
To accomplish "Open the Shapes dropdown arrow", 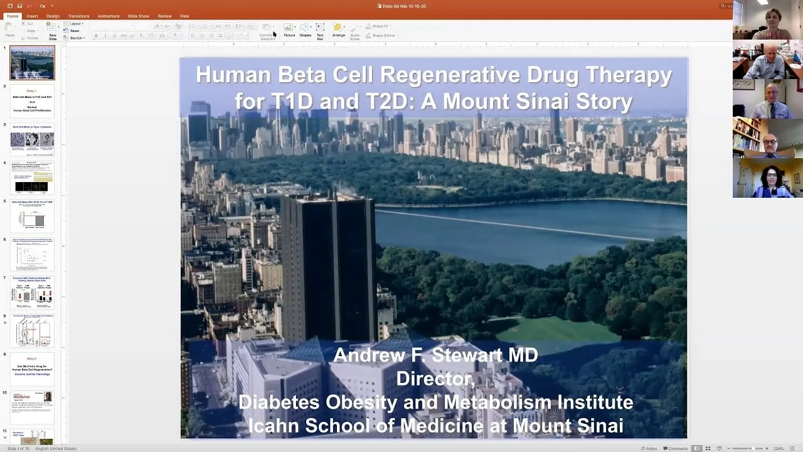I will [311, 27].
